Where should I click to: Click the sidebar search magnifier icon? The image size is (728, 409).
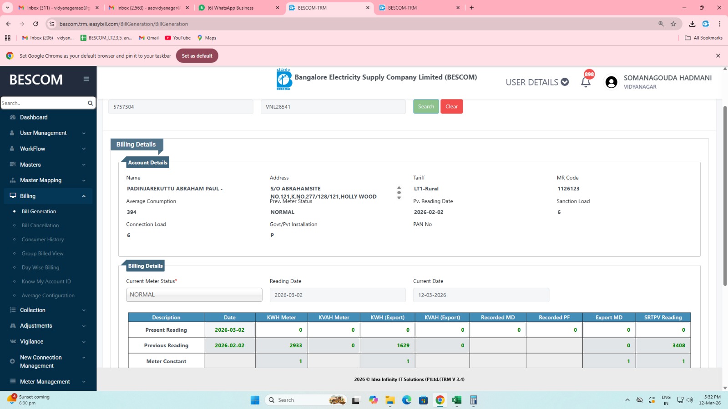click(x=90, y=103)
